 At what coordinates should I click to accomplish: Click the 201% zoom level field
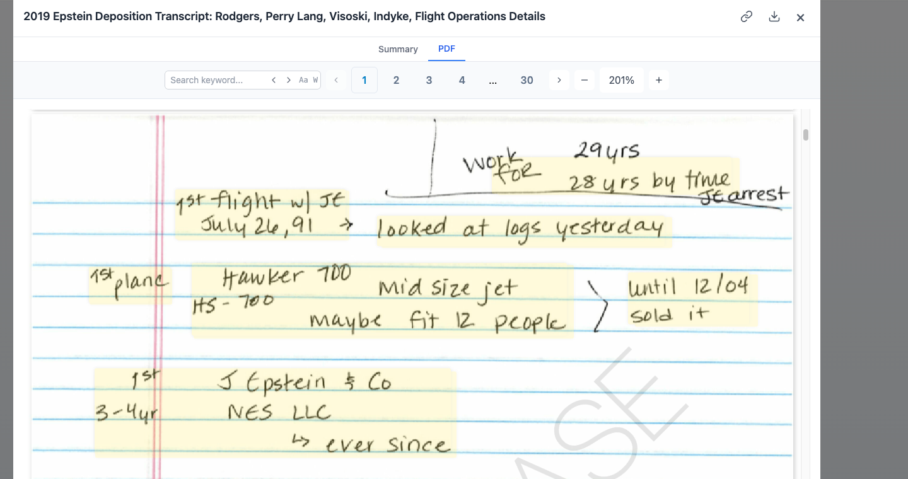coord(622,80)
